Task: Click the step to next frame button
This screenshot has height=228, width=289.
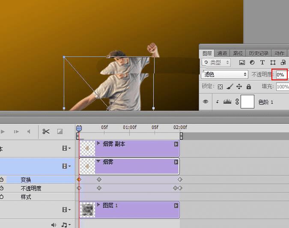Action: pos(16,132)
